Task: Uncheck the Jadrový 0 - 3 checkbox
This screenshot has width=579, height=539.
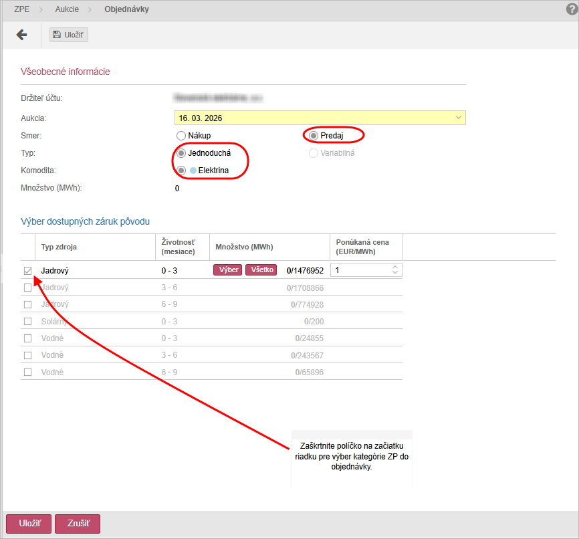Action: 27,271
